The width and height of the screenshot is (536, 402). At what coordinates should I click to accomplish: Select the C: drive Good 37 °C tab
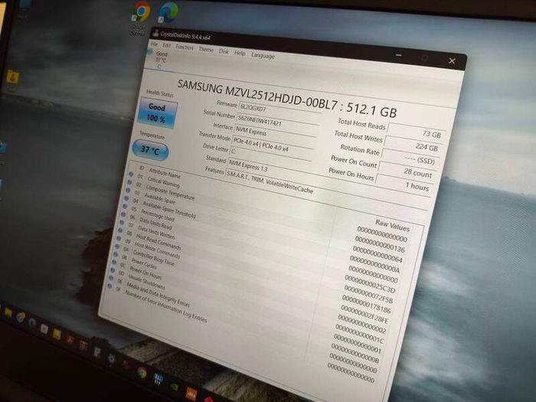[x=158, y=59]
